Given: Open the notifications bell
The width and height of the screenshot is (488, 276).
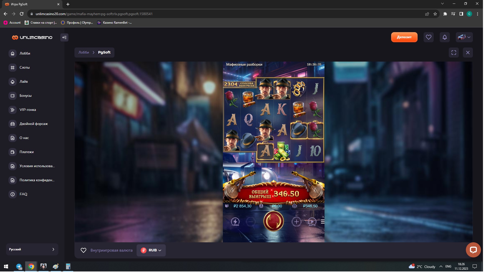Looking at the screenshot, I should click(444, 37).
